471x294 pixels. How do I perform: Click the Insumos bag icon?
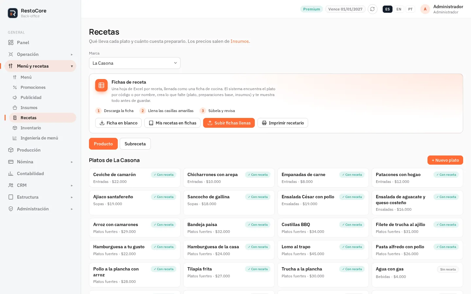pos(15,108)
